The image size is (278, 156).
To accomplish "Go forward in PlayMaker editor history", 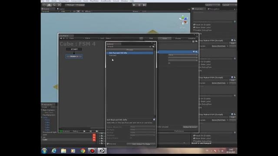I will [64, 38].
